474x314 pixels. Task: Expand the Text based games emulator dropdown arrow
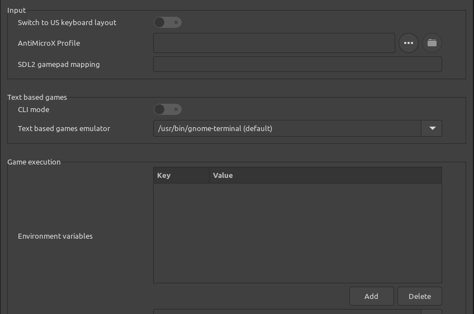pos(432,128)
